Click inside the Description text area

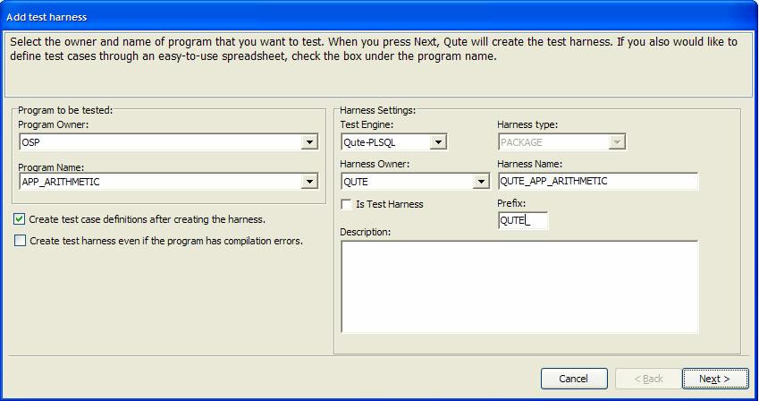pos(519,286)
